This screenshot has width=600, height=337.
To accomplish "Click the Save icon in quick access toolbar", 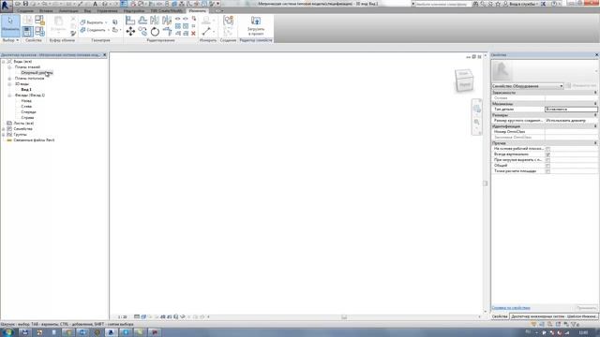I will coord(25,4).
